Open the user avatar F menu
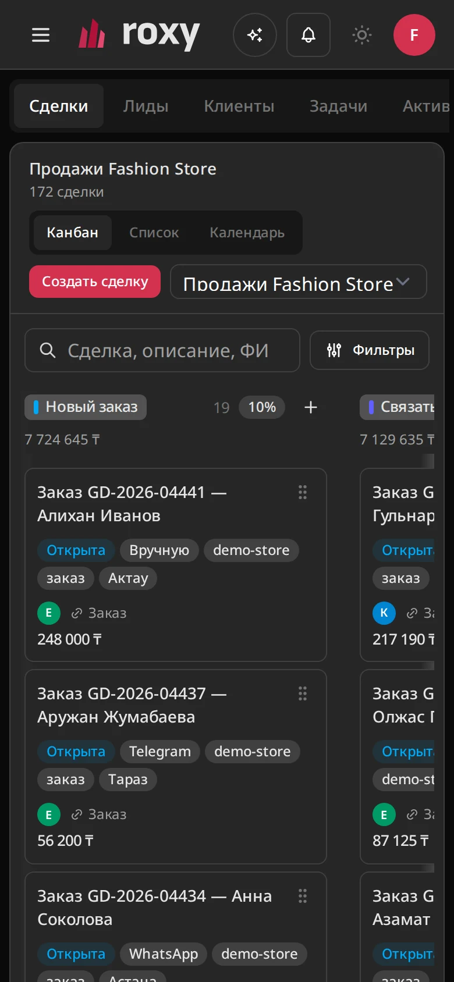Image resolution: width=454 pixels, height=982 pixels. click(x=414, y=35)
